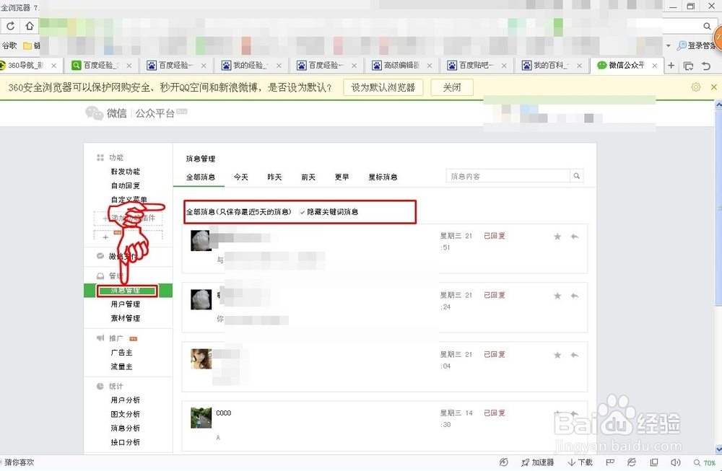
Task: Click the split window icon in status bar
Action: pyautogui.click(x=654, y=462)
